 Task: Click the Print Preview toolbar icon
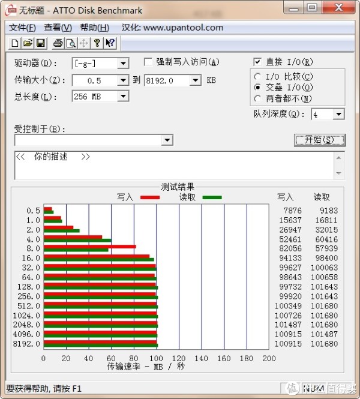click(71, 43)
